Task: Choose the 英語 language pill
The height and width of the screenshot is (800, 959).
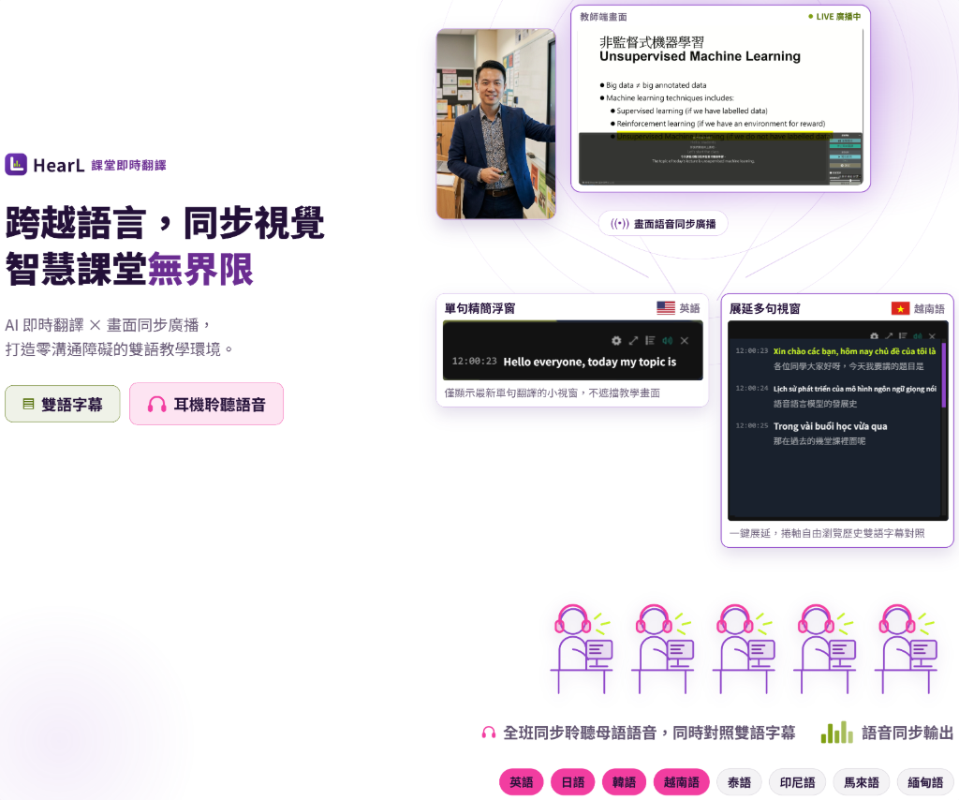Action: 521,782
